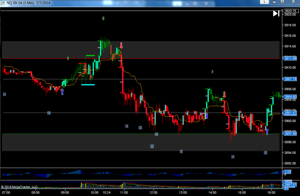Click the -2 marker near 08:30
Screen dimensions: 300x196
[x=49, y=113]
